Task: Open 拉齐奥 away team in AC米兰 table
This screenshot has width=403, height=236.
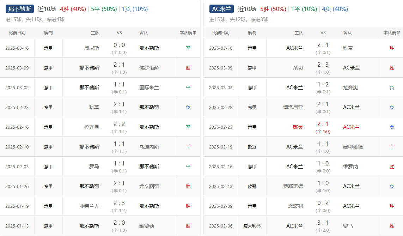Action: pos(350,88)
